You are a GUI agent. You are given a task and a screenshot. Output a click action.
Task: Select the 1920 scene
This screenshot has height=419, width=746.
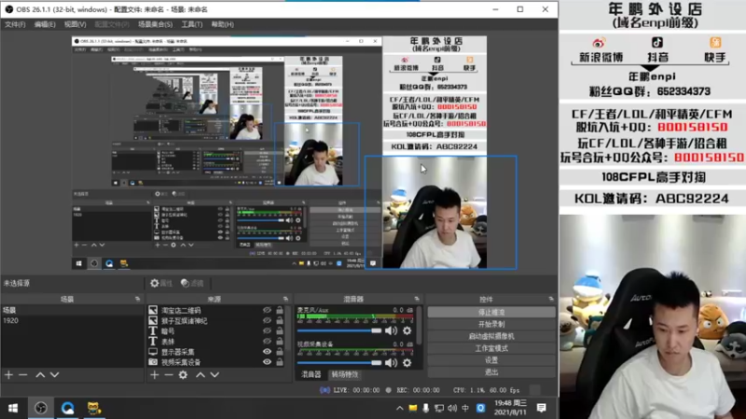click(x=72, y=320)
